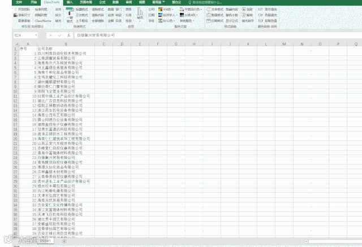The height and width of the screenshot is (247, 362).
Task: Open the Formulas tab
Action: (102, 2)
